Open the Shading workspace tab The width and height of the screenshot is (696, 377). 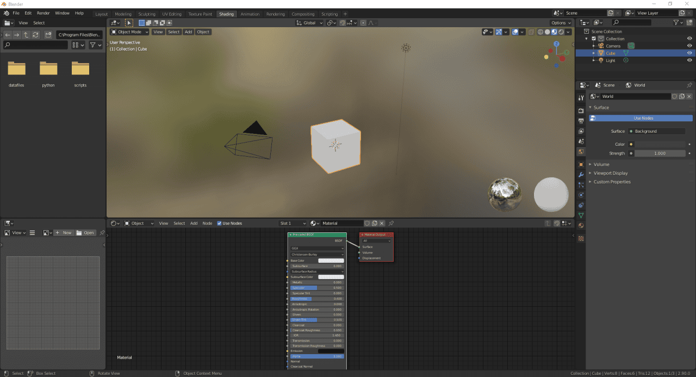226,14
